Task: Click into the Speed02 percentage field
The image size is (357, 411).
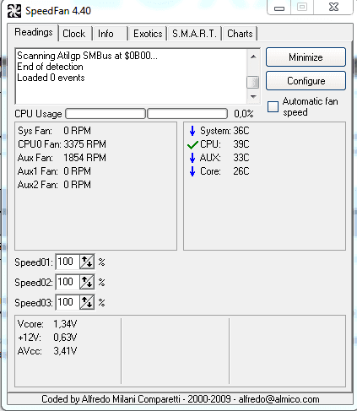Action: tap(68, 282)
